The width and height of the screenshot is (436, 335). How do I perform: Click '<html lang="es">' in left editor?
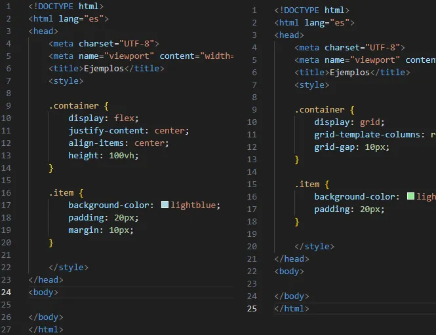68,19
